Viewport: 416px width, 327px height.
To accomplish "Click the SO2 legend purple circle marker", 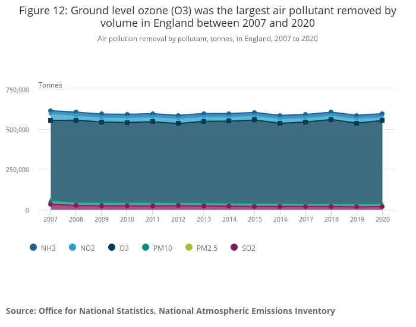I will point(234,248).
